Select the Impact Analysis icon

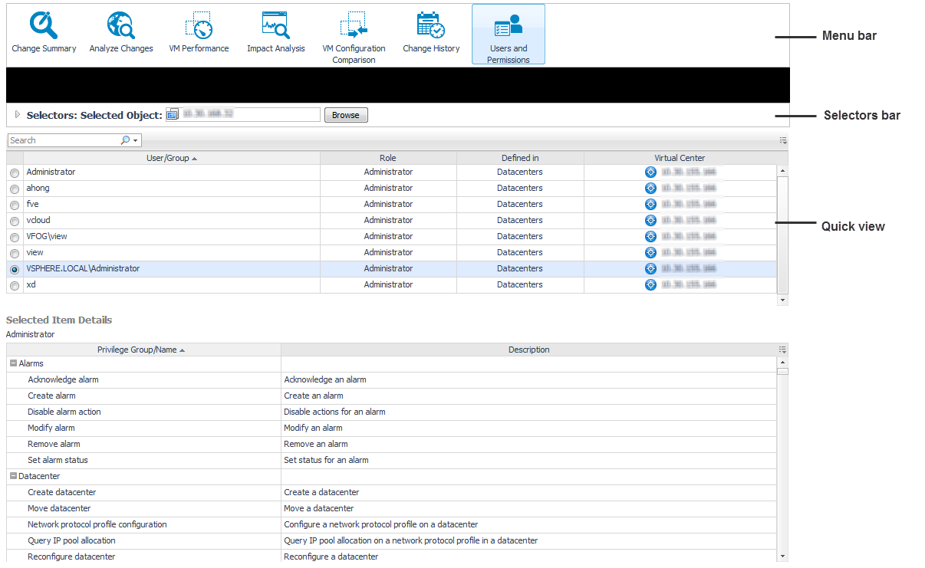(x=275, y=26)
